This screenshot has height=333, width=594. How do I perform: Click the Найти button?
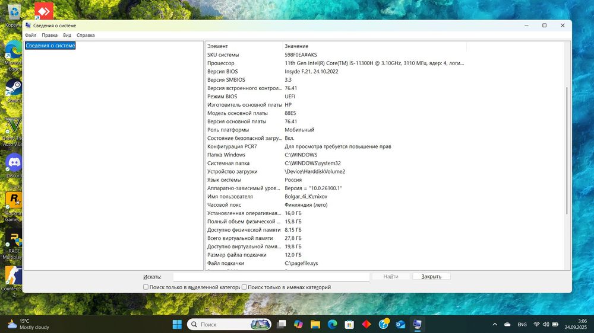click(391, 277)
